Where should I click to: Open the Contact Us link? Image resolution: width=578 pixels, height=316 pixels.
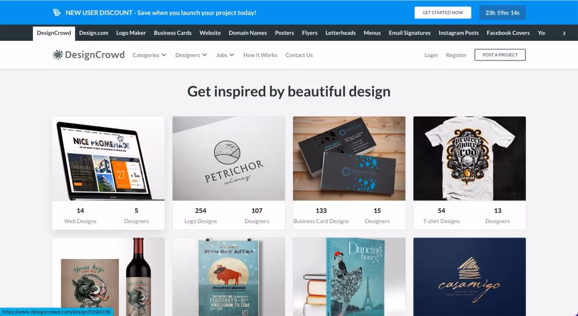click(x=299, y=55)
